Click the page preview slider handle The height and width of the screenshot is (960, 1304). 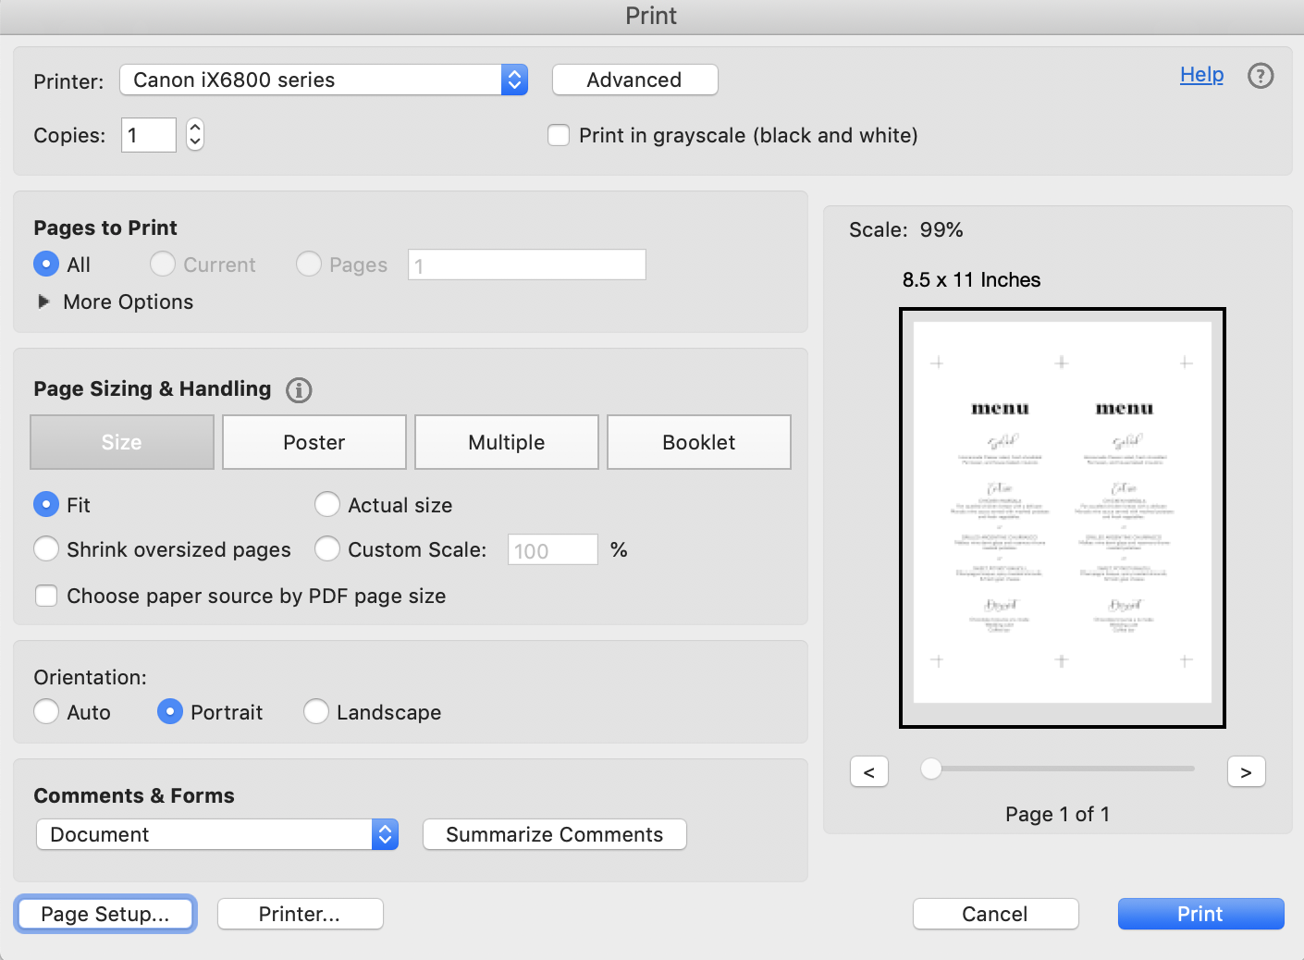coord(931,769)
